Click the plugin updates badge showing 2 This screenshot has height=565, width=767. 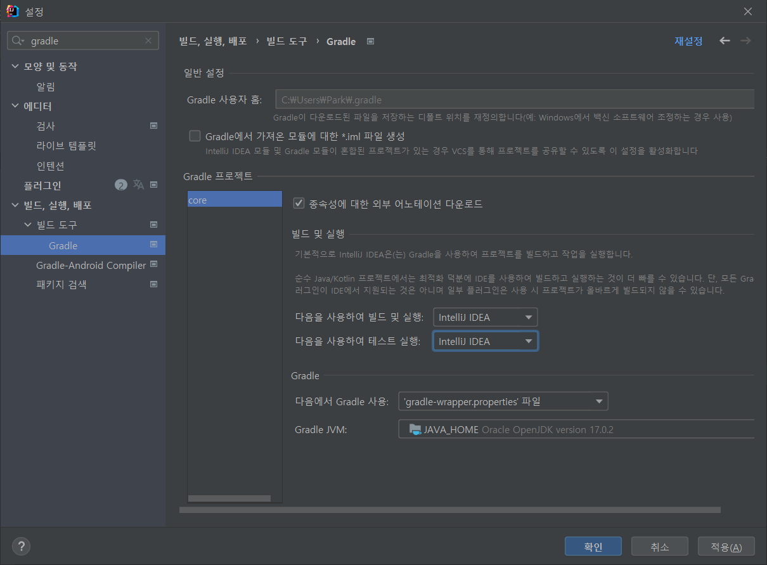pyautogui.click(x=121, y=185)
